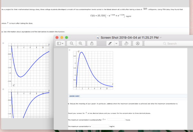Click the SHOW HINT link

tap(74, 96)
